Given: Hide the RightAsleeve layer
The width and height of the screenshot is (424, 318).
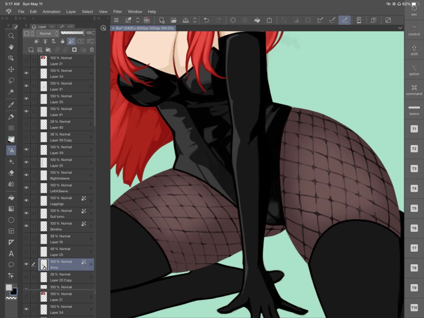Looking at the screenshot, I should pos(26,175).
